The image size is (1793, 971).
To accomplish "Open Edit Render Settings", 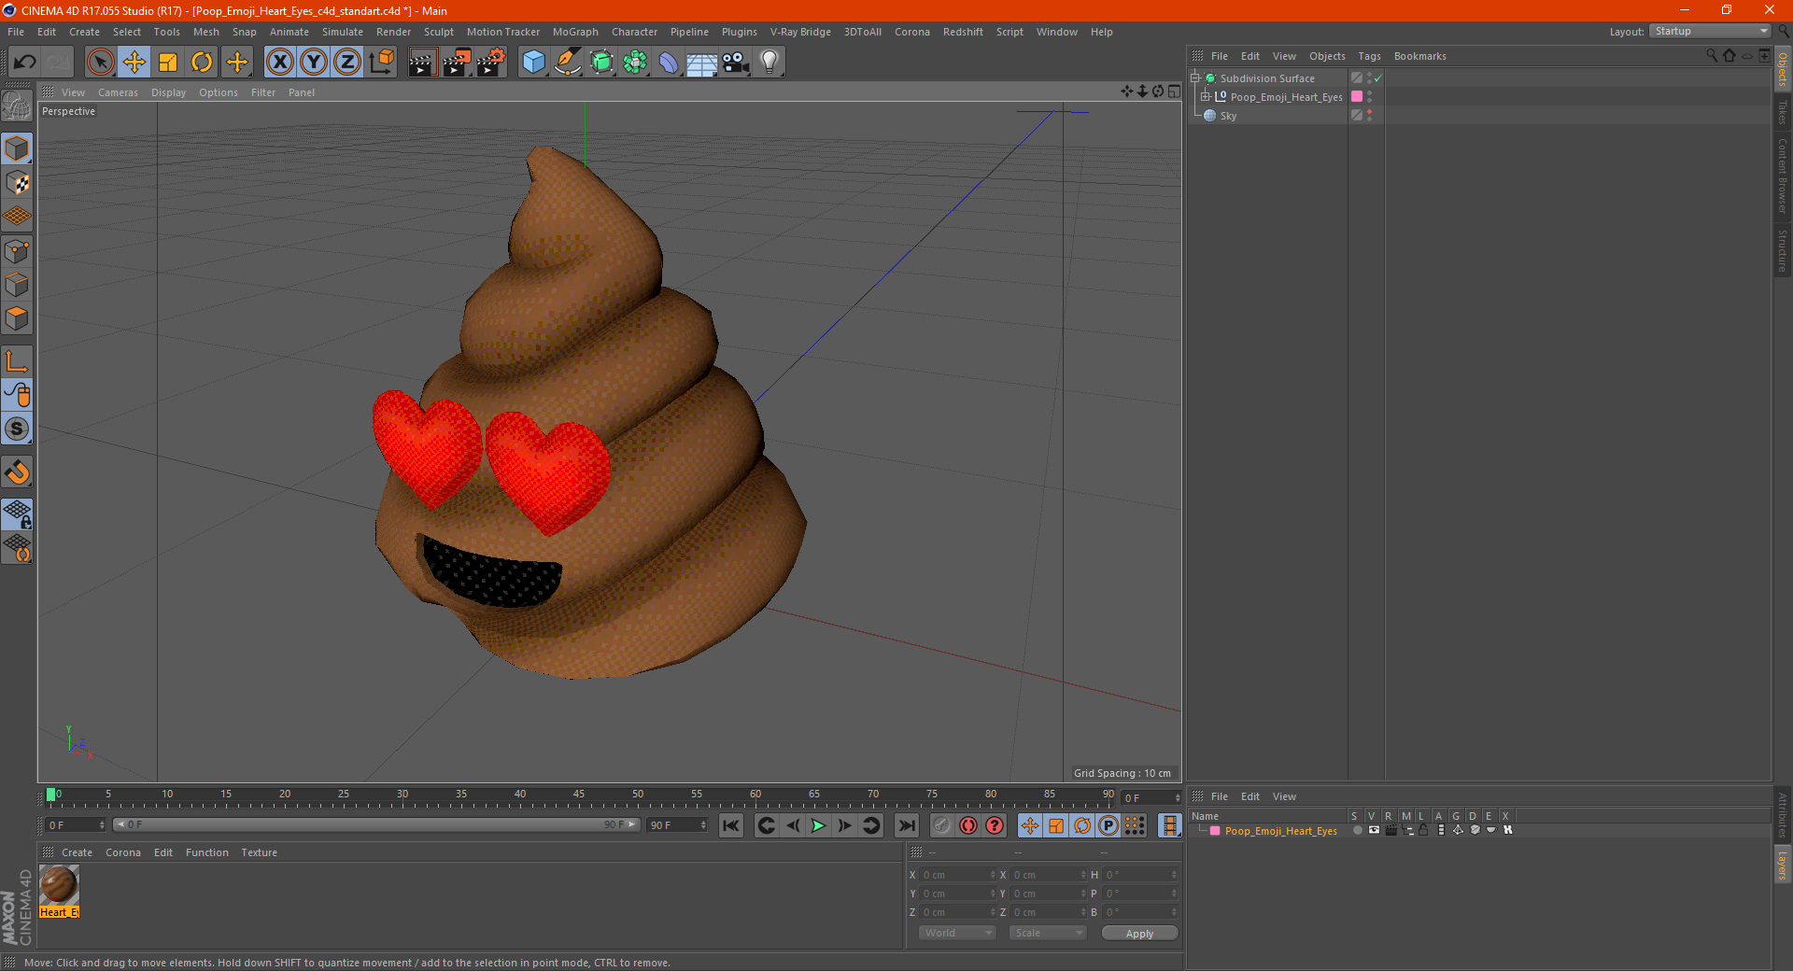I will (491, 63).
